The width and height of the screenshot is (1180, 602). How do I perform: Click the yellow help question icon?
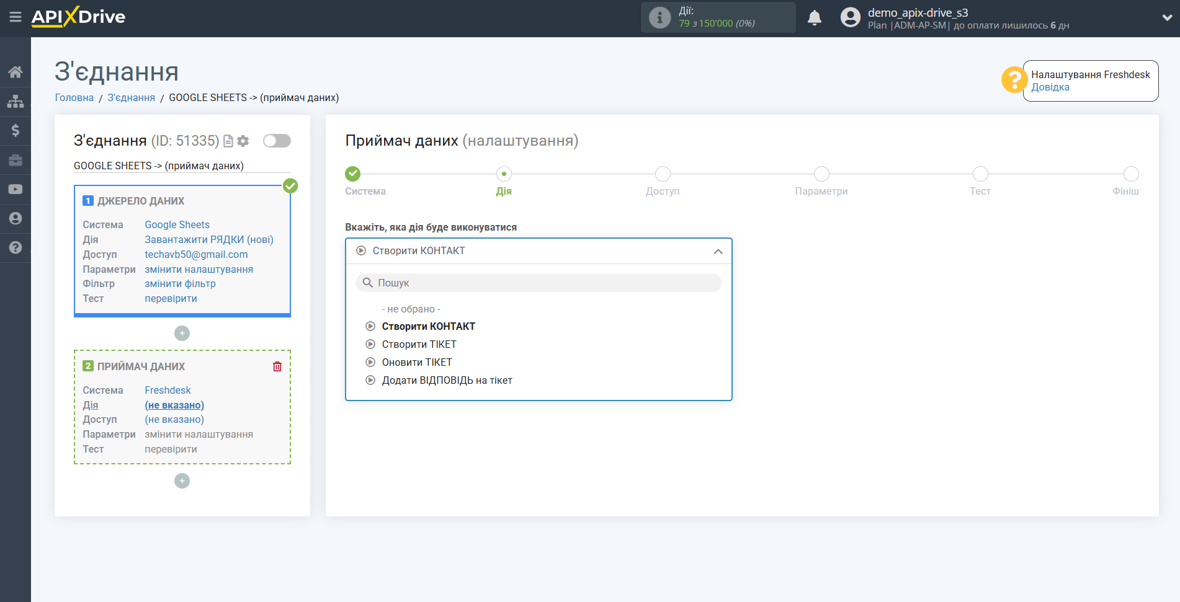(1014, 80)
